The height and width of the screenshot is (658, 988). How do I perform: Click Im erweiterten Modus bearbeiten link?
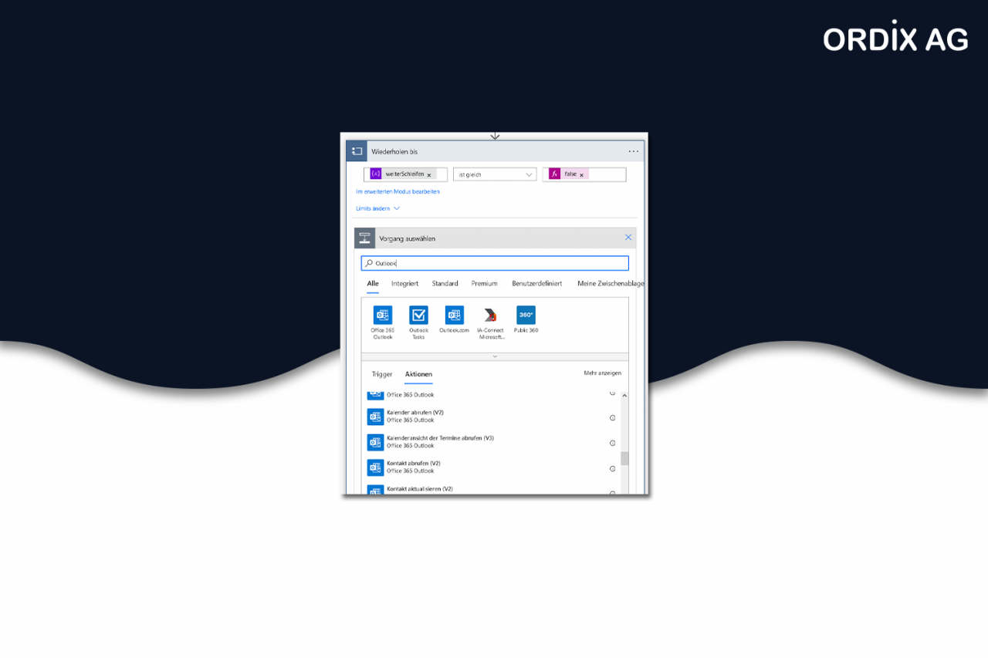tap(398, 191)
